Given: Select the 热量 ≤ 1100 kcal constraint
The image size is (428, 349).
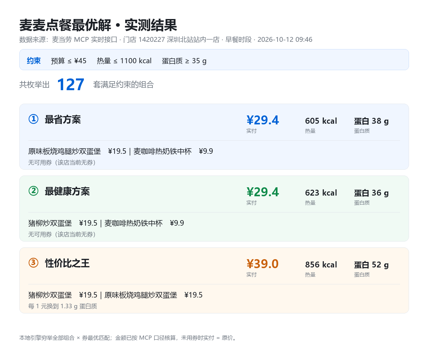Looking at the screenshot, I should (124, 61).
